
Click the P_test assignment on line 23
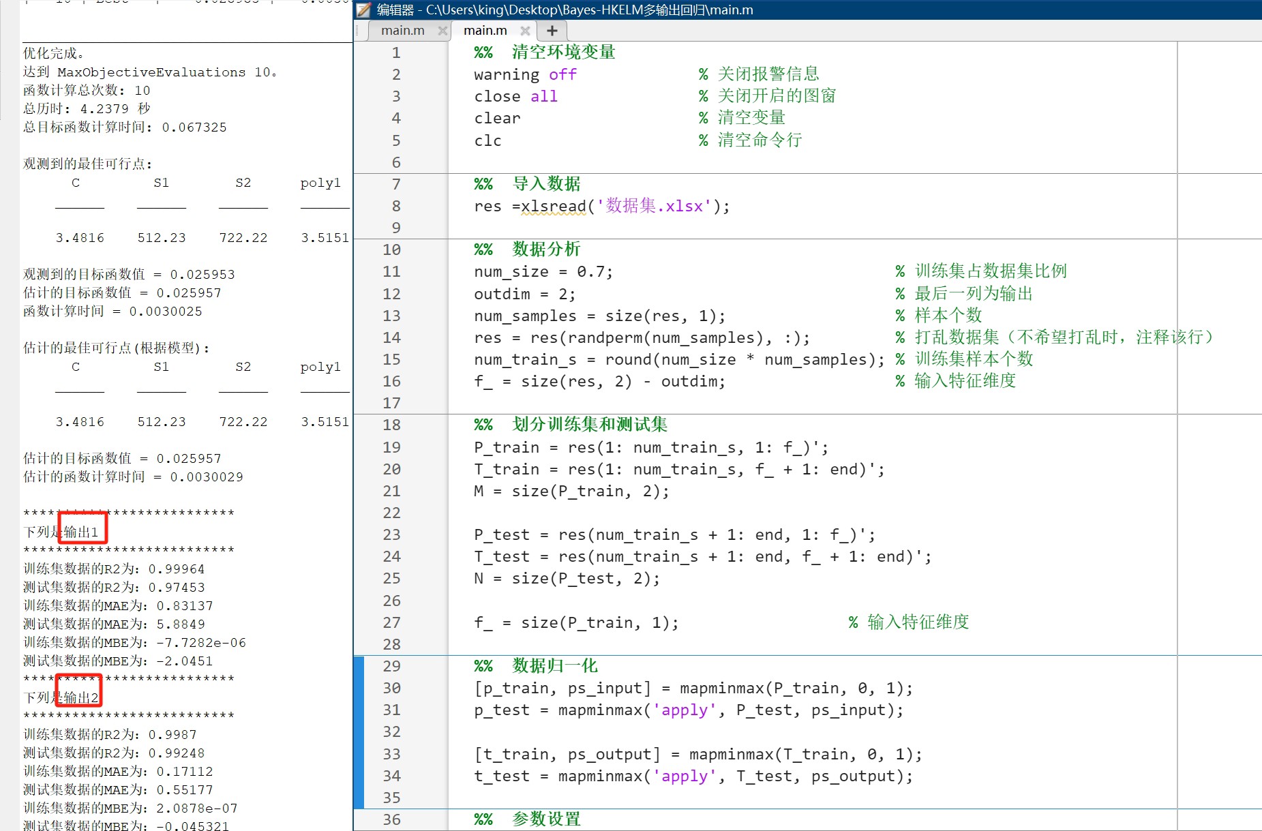674,534
